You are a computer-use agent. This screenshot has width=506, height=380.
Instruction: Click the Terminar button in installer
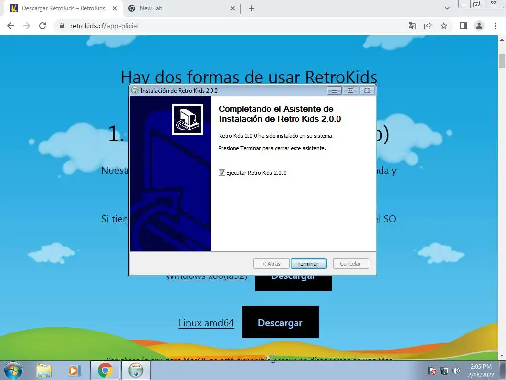[x=308, y=264]
